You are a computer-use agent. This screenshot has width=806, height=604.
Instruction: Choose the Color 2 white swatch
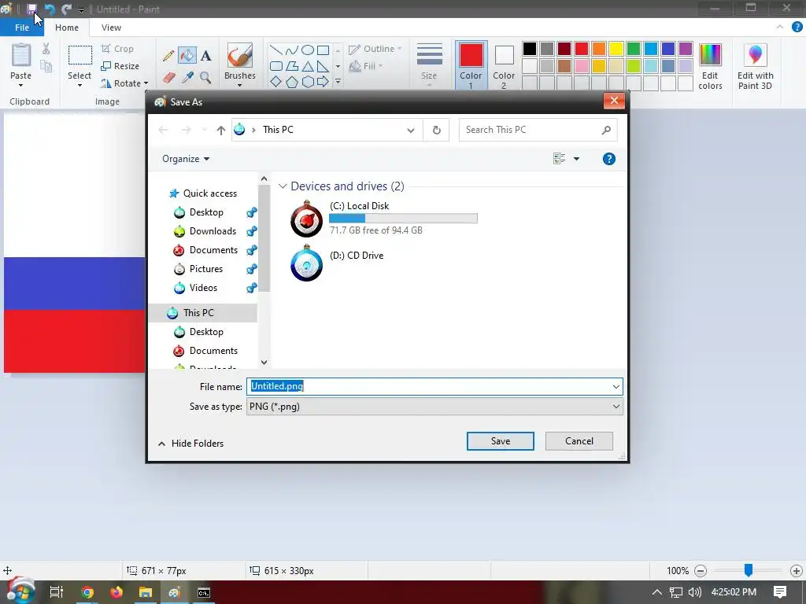(x=504, y=55)
